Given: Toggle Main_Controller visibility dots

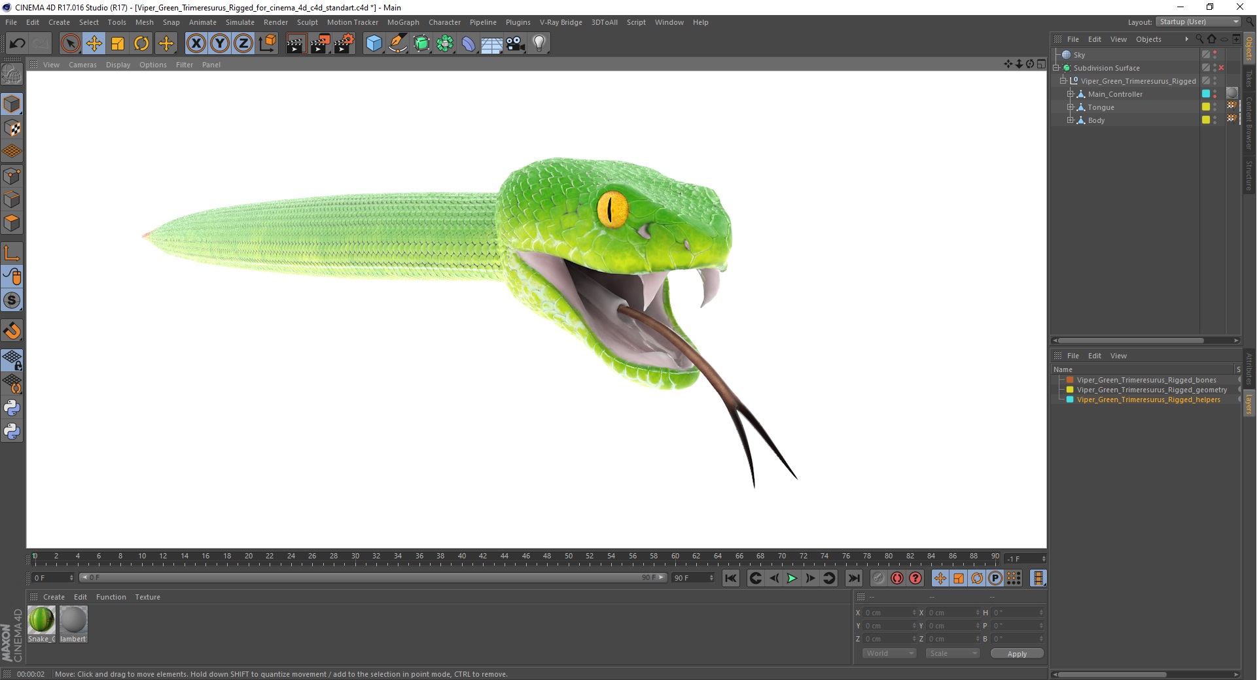Looking at the screenshot, I should point(1215,94).
